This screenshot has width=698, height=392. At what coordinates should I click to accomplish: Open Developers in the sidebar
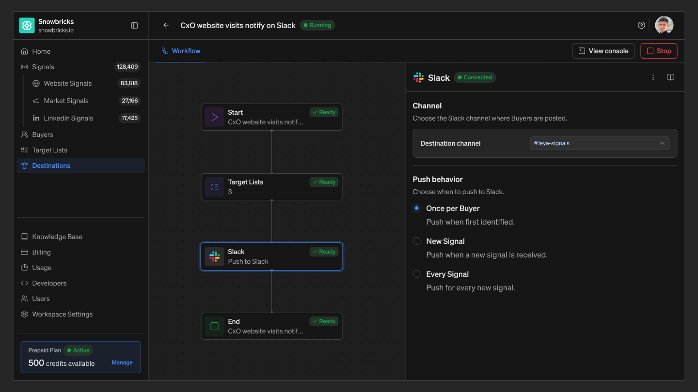80,283
